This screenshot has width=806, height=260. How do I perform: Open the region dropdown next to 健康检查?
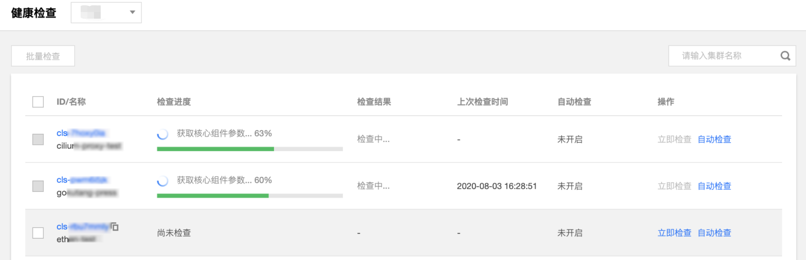[x=106, y=12]
